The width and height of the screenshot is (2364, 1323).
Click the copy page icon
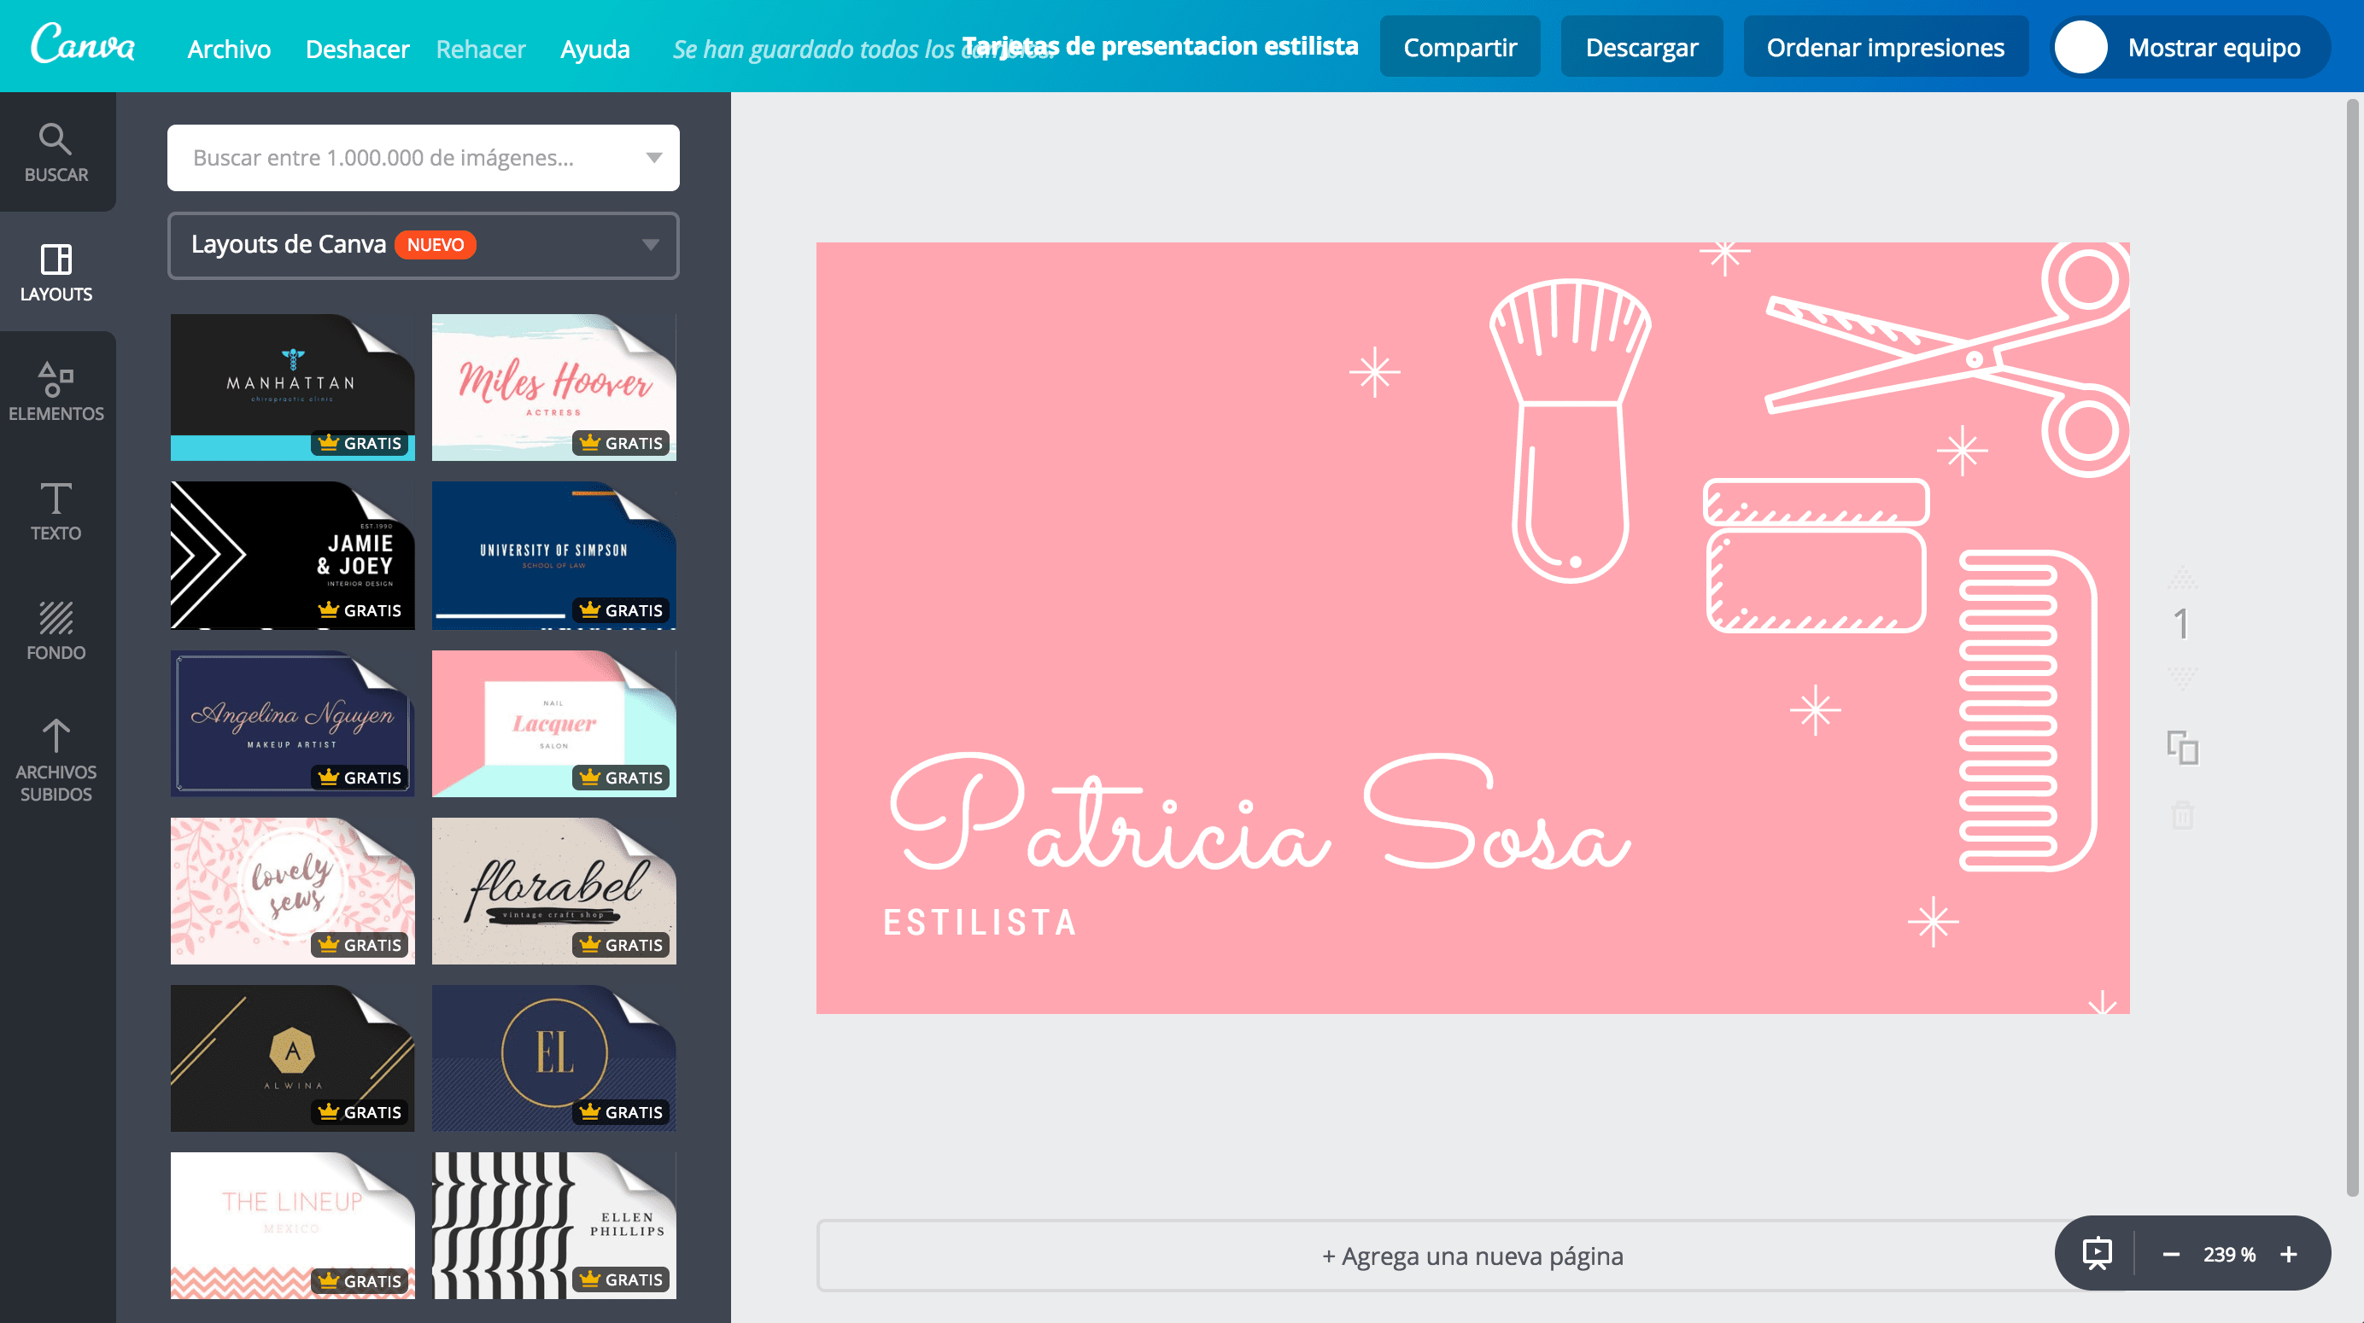point(2182,748)
